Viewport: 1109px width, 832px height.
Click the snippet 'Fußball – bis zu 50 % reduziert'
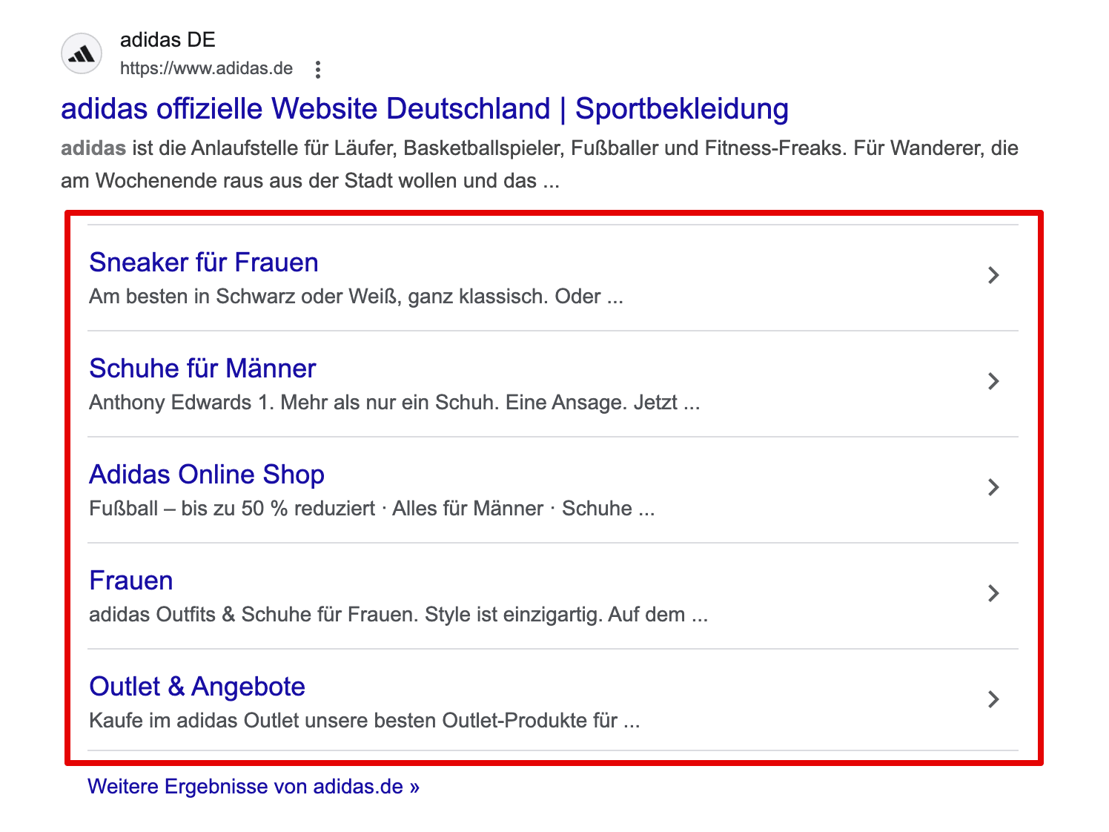232,509
